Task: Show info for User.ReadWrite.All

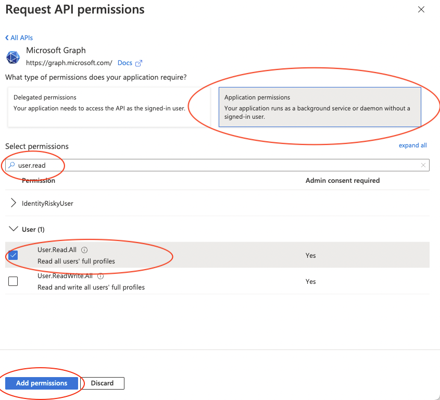Action: [100, 276]
